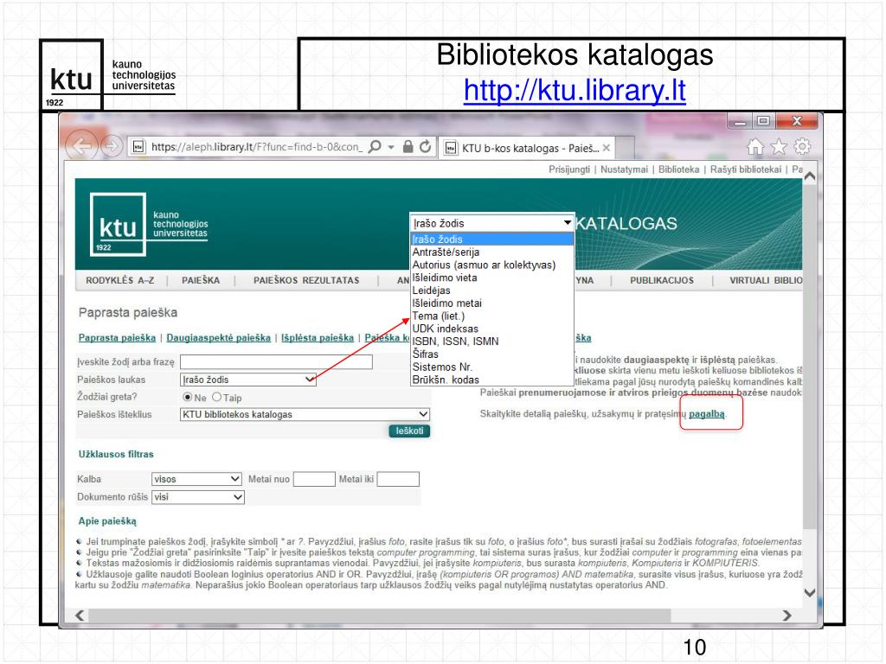Open the RODYKLĖS A–Z menu tab
Image resolution: width=886 pixels, height=664 pixels.
pos(119,280)
